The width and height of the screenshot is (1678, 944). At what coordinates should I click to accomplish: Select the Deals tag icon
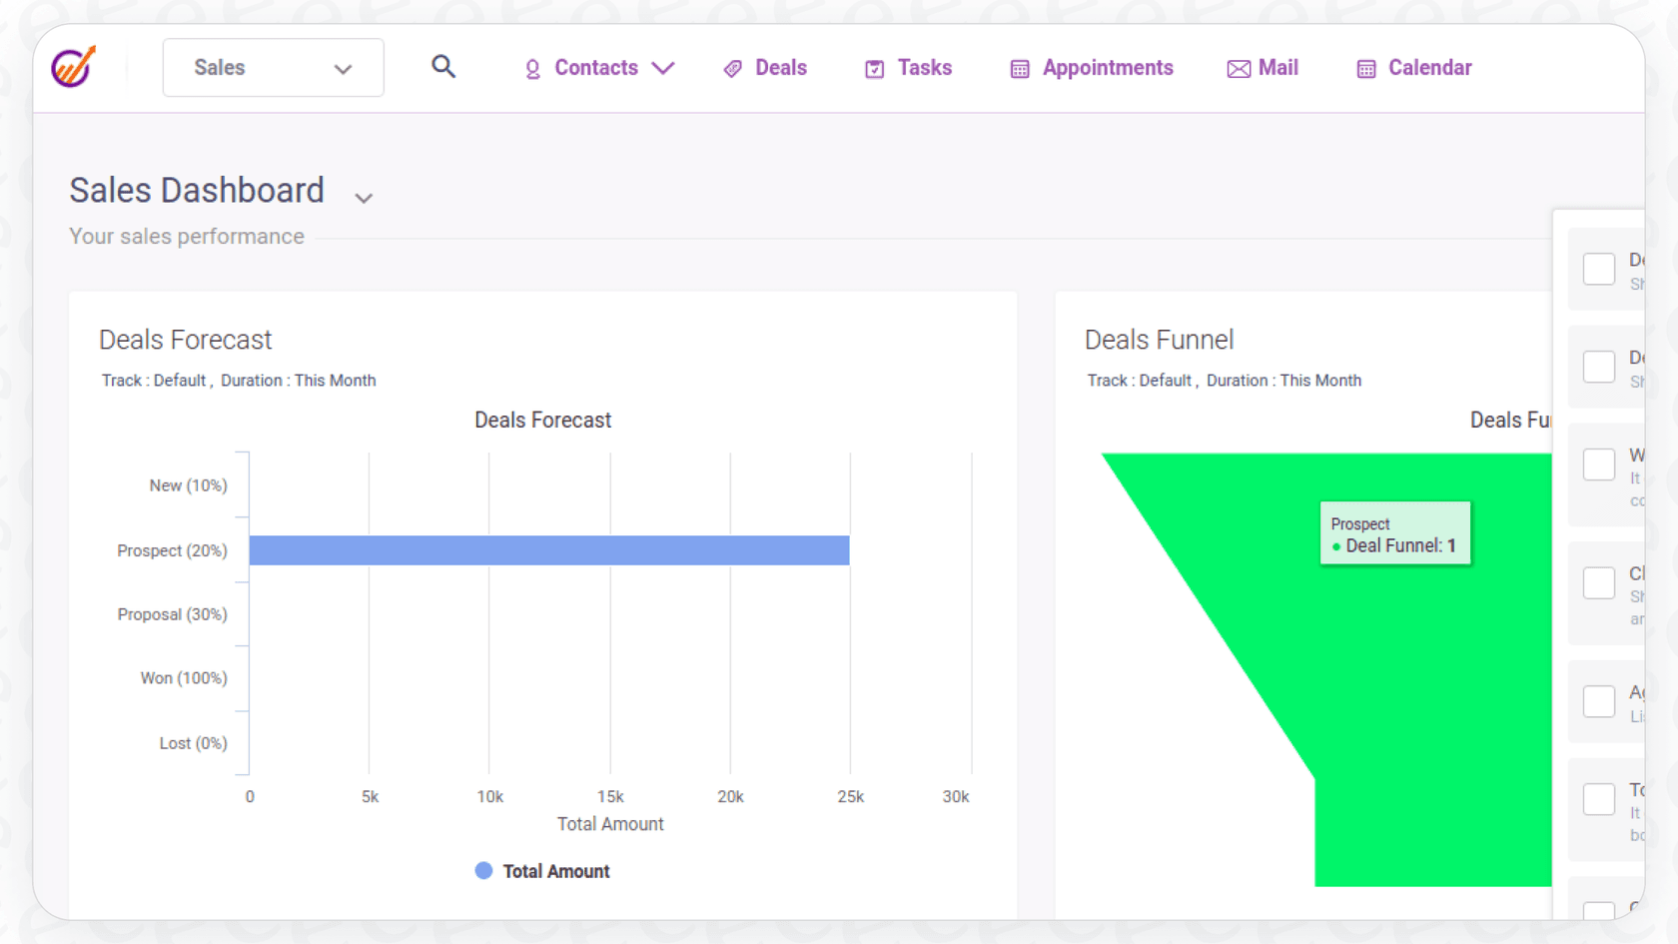tap(733, 68)
